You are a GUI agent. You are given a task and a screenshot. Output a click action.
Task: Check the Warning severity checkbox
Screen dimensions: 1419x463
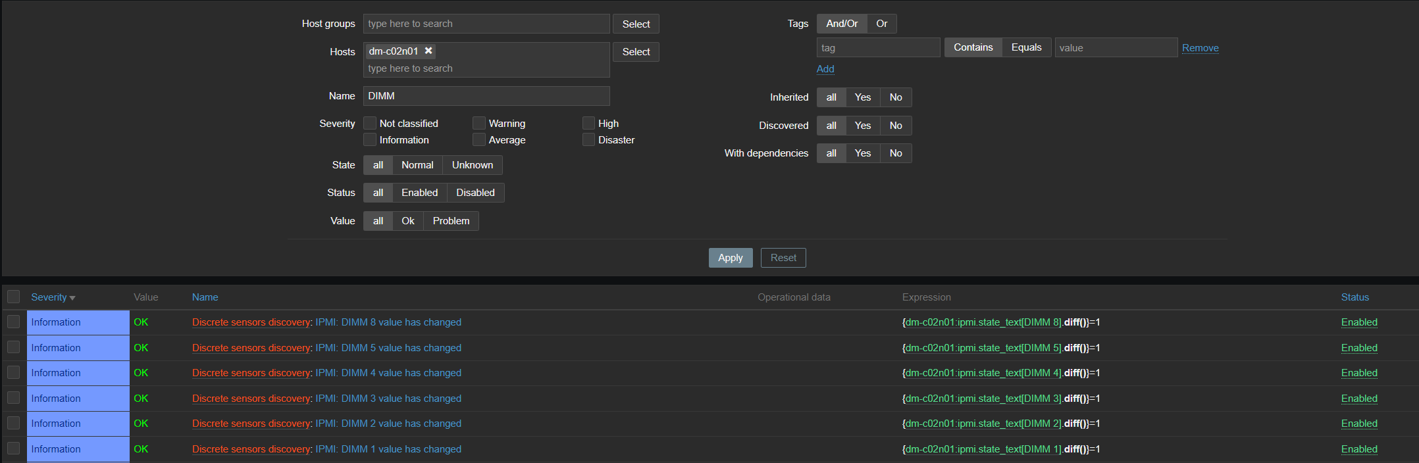pyautogui.click(x=479, y=123)
